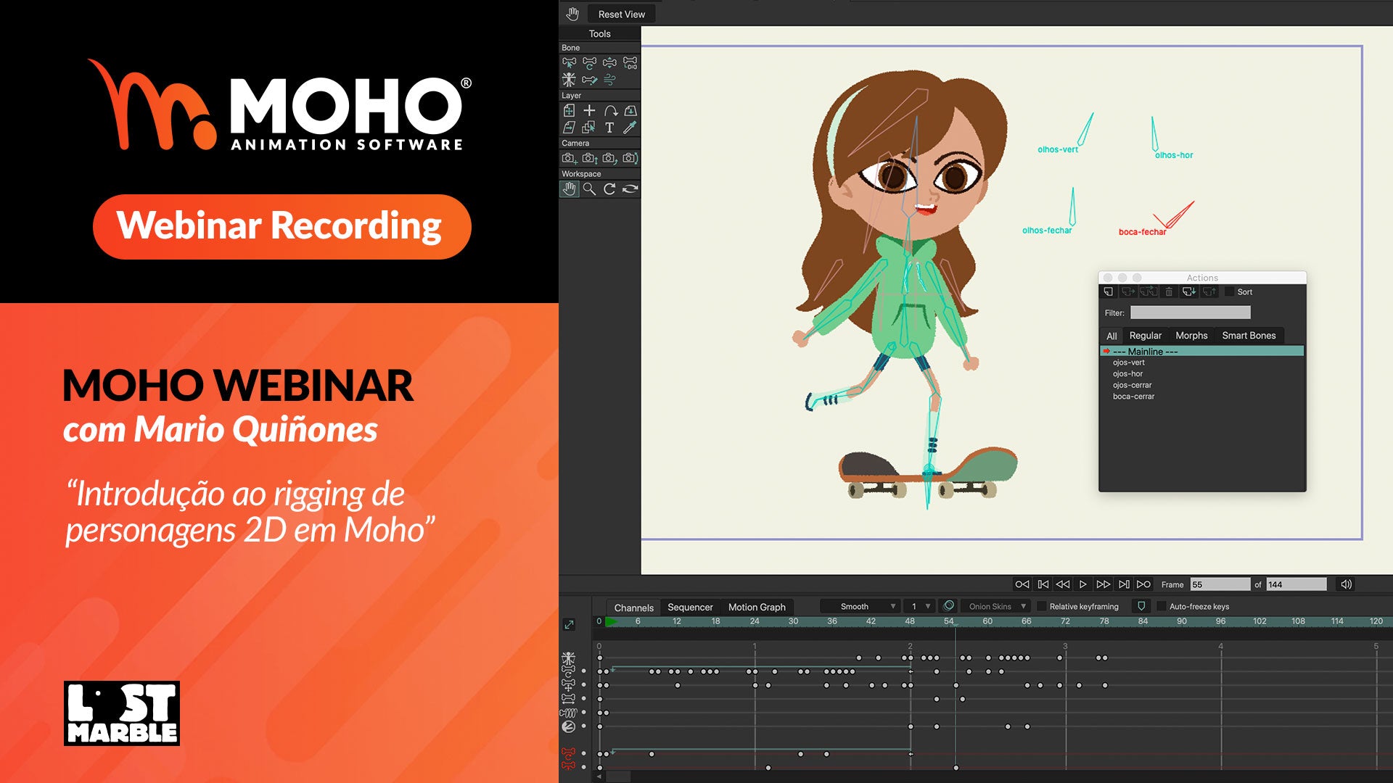Expand the Onion Skins dropdown
This screenshot has width=1393, height=783.
point(997,606)
